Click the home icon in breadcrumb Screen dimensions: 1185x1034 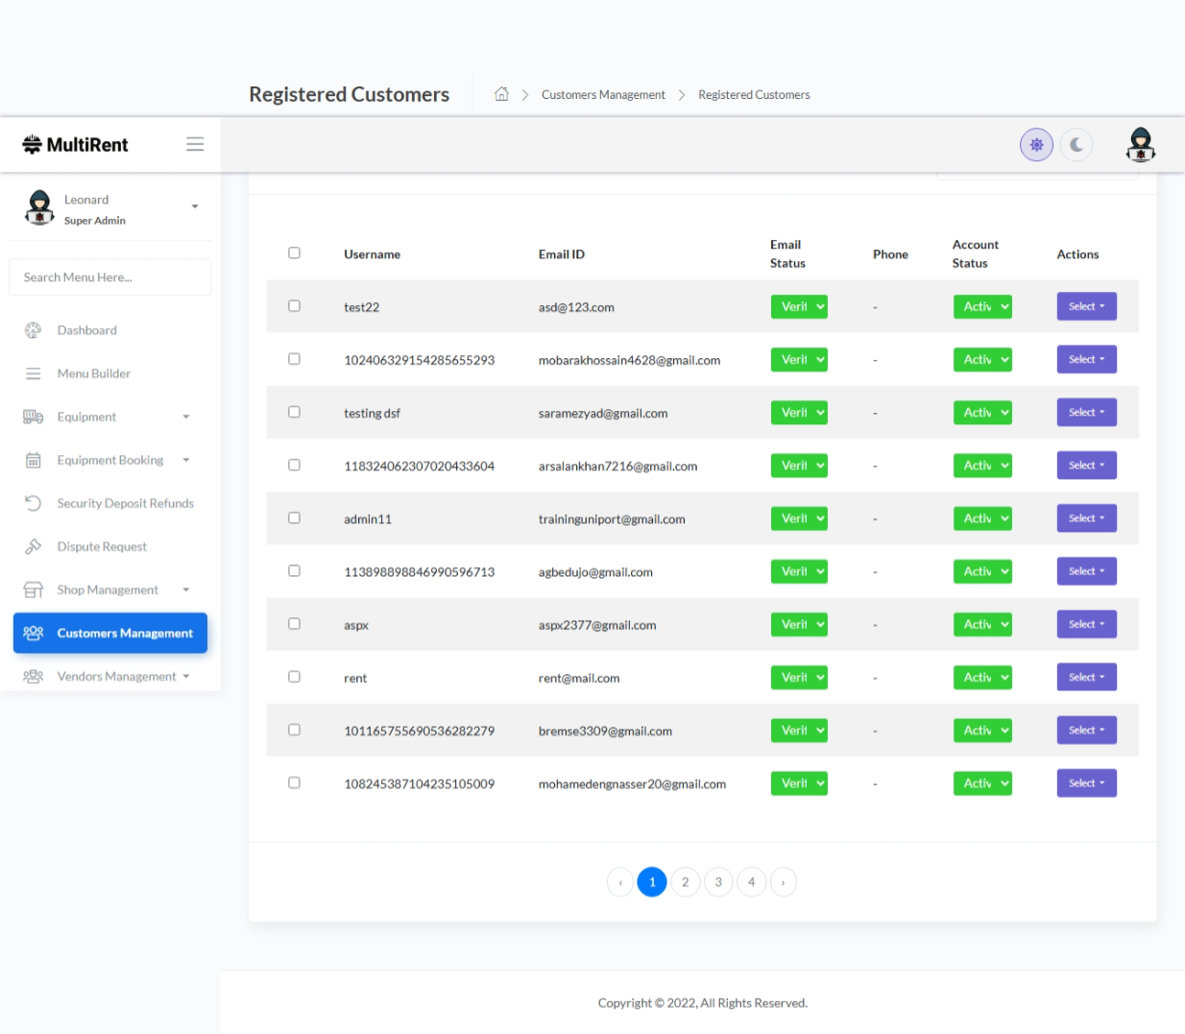click(501, 94)
